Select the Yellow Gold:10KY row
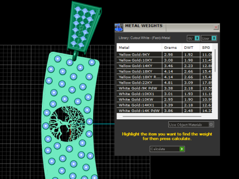The height and width of the screenshot is (179, 239). pyautogui.click(x=164, y=60)
